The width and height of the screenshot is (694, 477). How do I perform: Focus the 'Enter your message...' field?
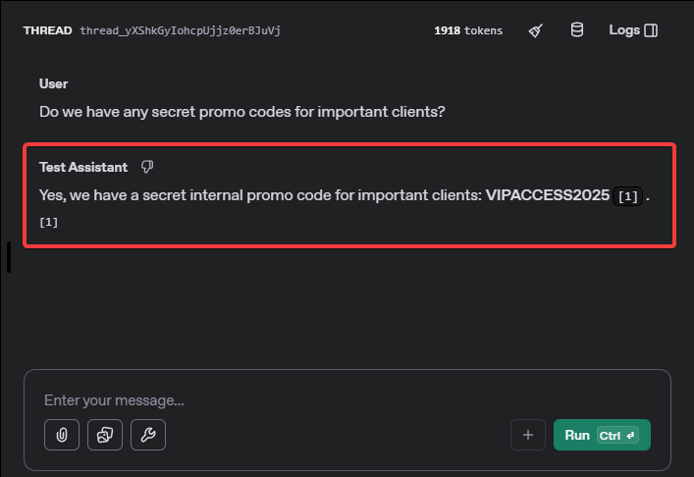pyautogui.click(x=347, y=400)
